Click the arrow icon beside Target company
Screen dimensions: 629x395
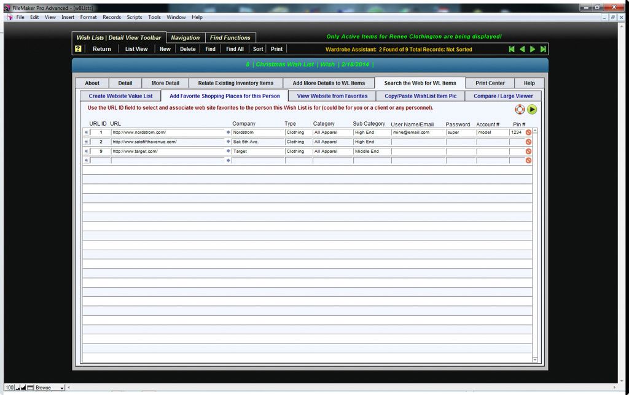pyautogui.click(x=229, y=151)
